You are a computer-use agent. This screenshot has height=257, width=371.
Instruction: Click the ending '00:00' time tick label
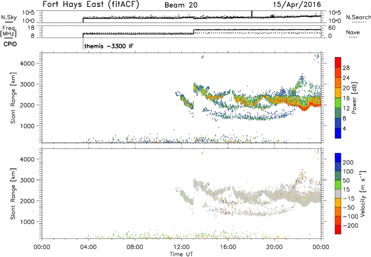coord(321,247)
